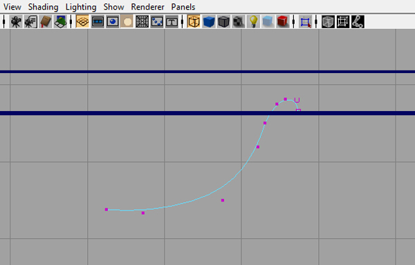Open the Renderer menu
The width and height of the screenshot is (415, 265).
pyautogui.click(x=148, y=7)
